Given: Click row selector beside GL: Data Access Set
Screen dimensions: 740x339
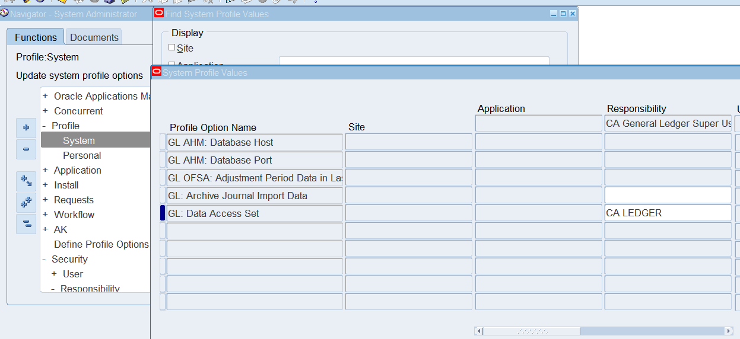Looking at the screenshot, I should (x=163, y=213).
